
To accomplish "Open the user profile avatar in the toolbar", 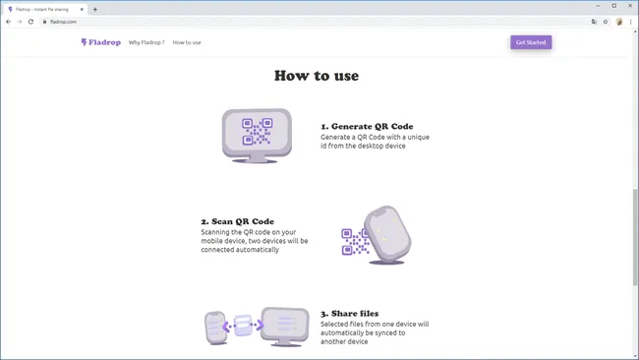I will point(619,22).
